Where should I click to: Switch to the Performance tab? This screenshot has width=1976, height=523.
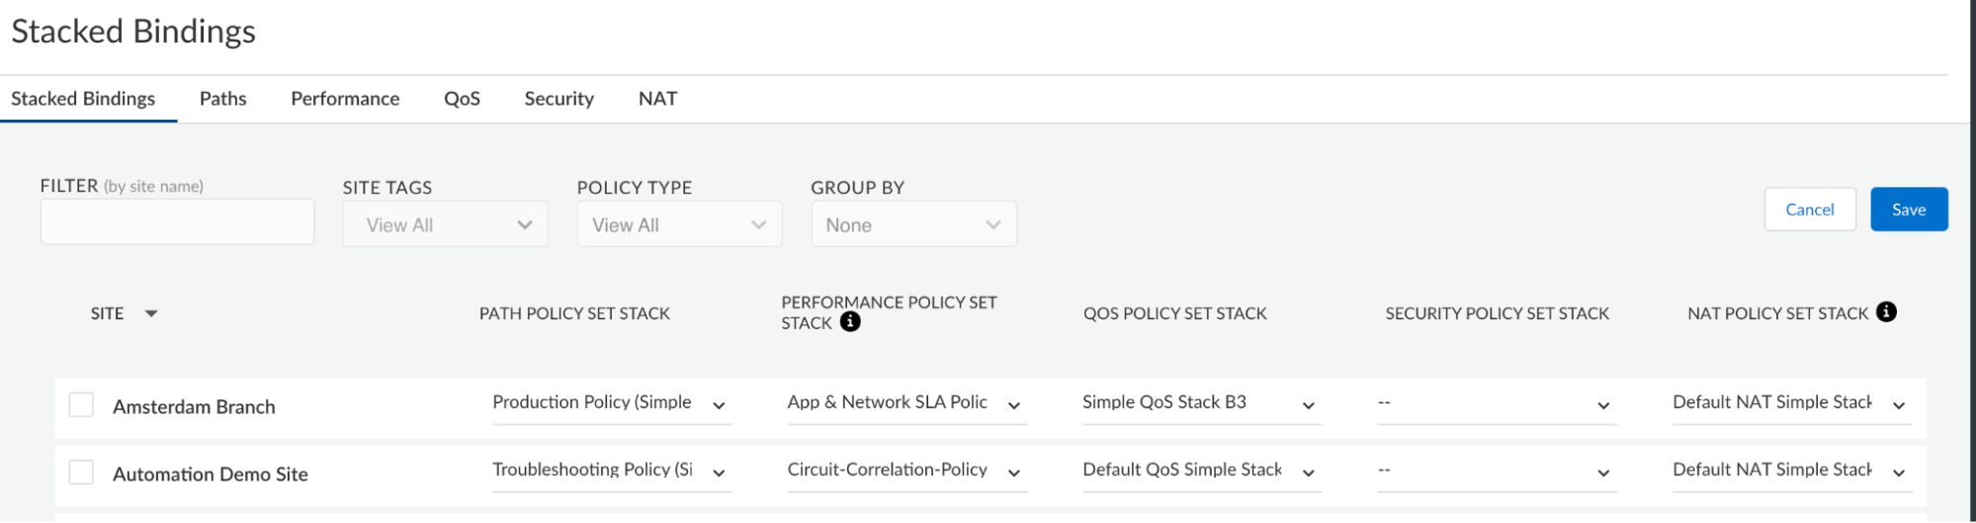(345, 99)
